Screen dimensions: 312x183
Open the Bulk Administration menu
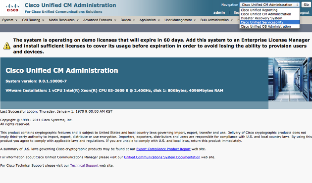(x=216, y=20)
